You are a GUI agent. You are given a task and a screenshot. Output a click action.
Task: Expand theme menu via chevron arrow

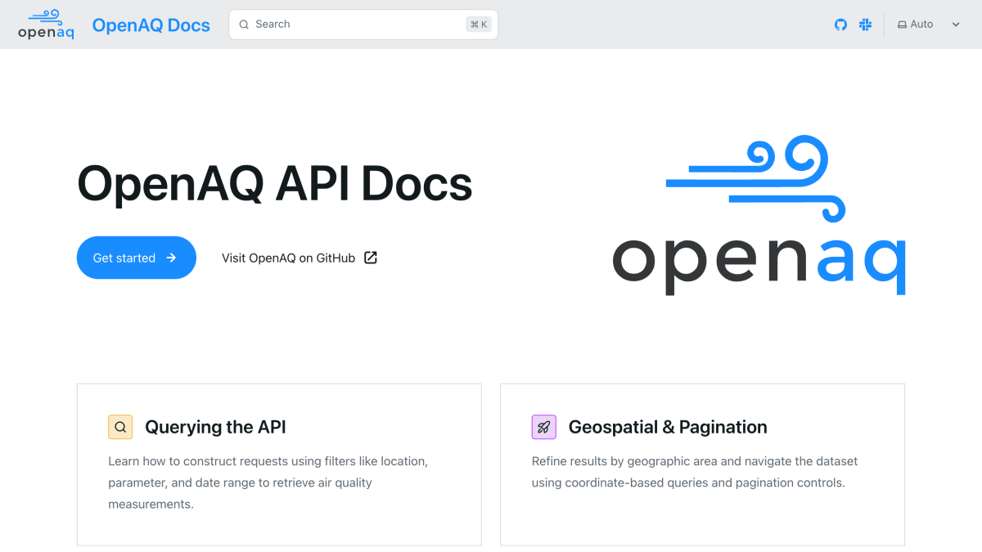pyautogui.click(x=955, y=25)
